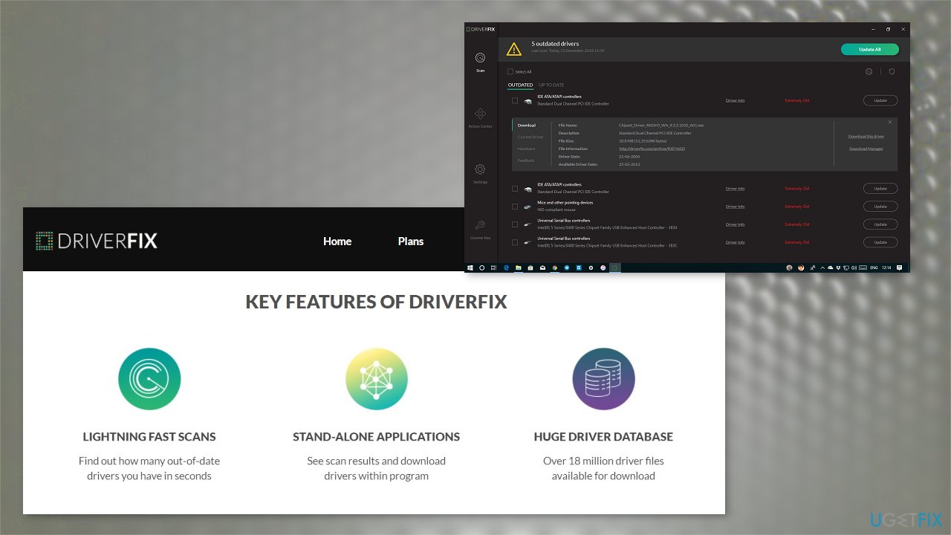This screenshot has width=951, height=535.
Task: Click the Dropbox icon in system tray
Action: coord(837,267)
